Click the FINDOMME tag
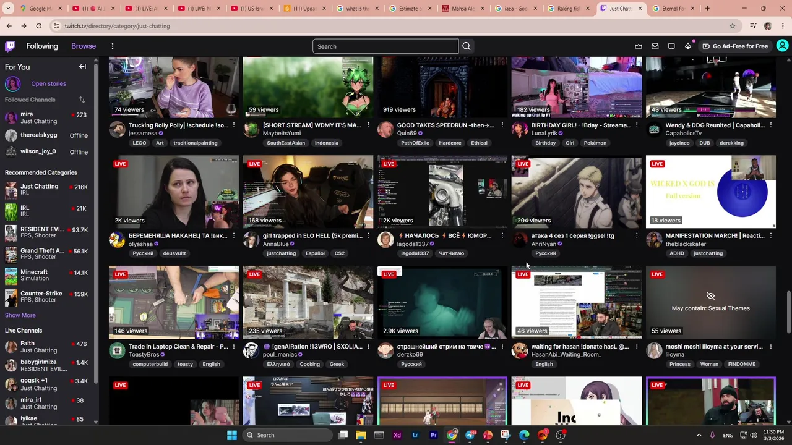This screenshot has width=792, height=445. tap(742, 364)
